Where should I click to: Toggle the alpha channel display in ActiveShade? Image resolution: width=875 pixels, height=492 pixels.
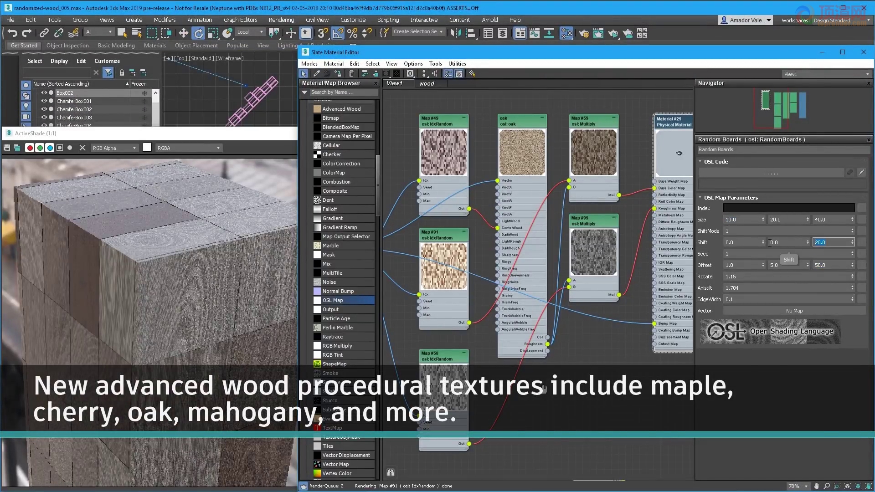click(60, 148)
